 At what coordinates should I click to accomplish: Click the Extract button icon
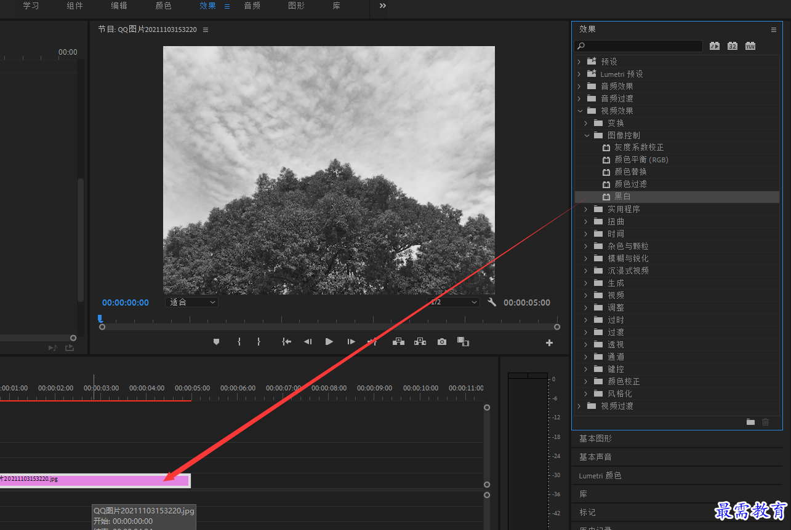point(420,342)
